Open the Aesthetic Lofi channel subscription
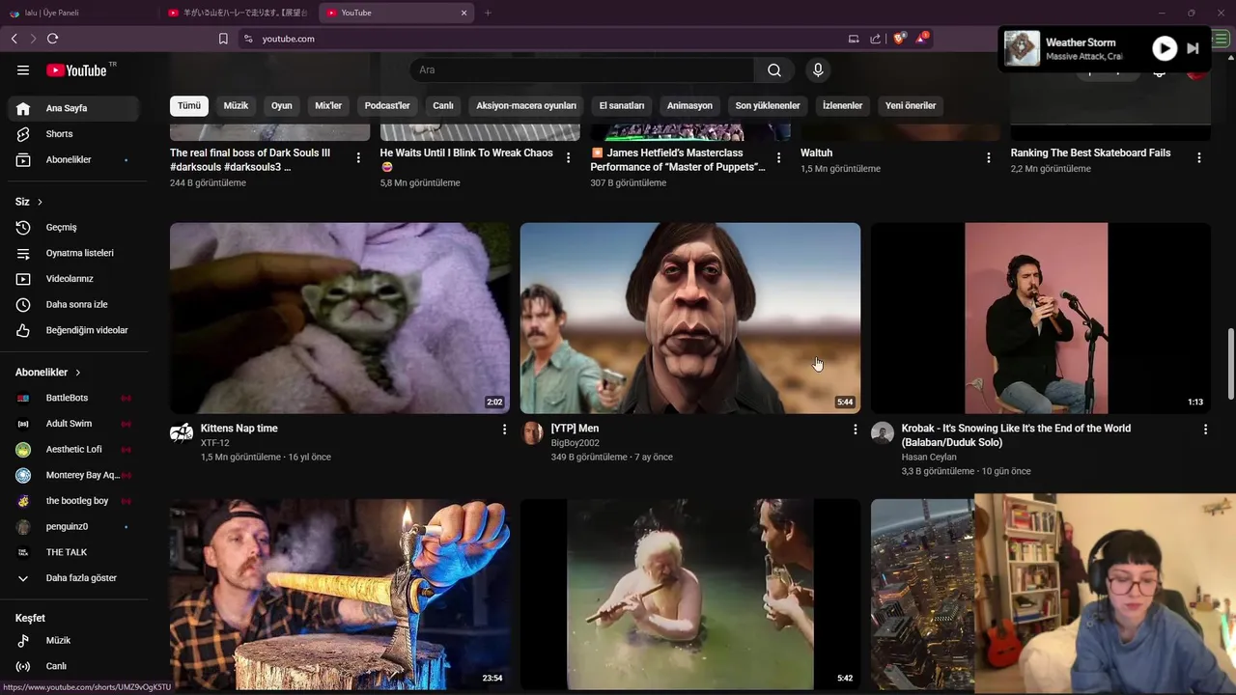This screenshot has width=1236, height=695. (72, 449)
